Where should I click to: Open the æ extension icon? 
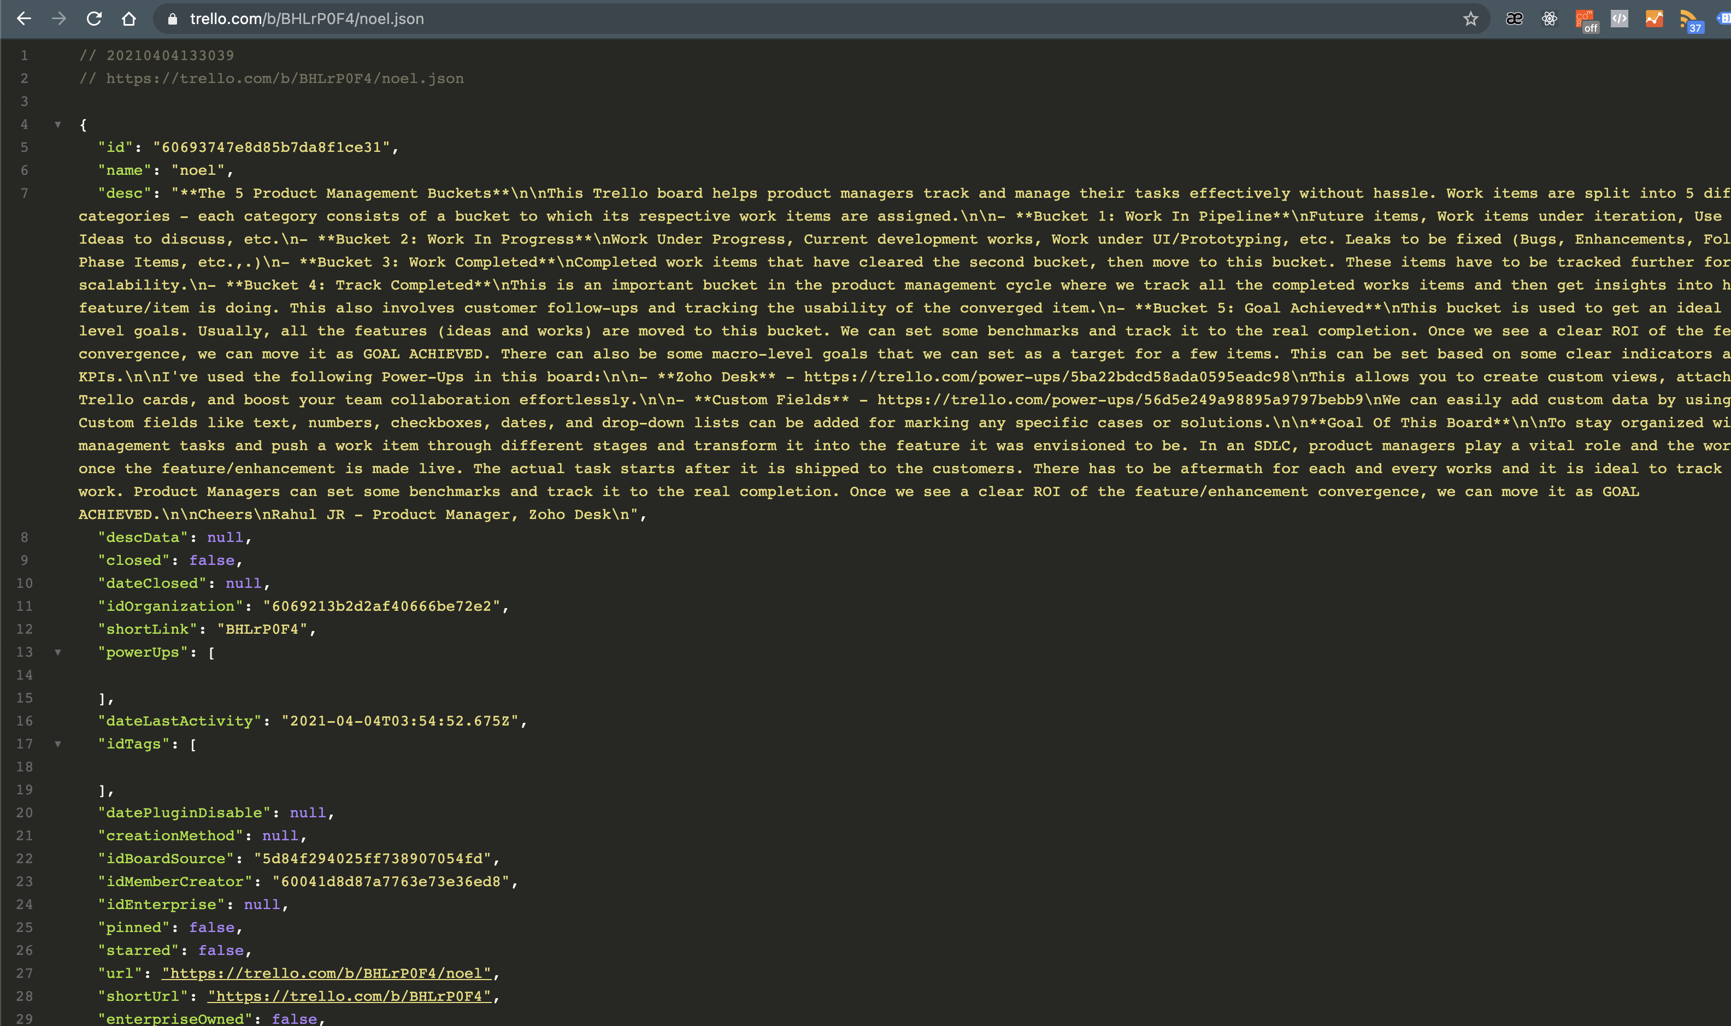tap(1514, 19)
